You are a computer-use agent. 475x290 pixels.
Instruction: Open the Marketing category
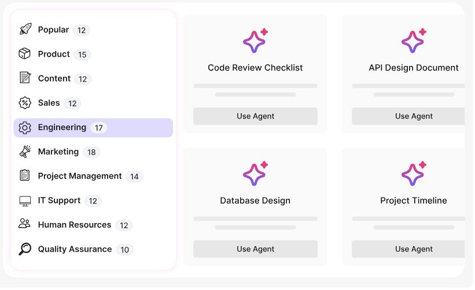(58, 151)
